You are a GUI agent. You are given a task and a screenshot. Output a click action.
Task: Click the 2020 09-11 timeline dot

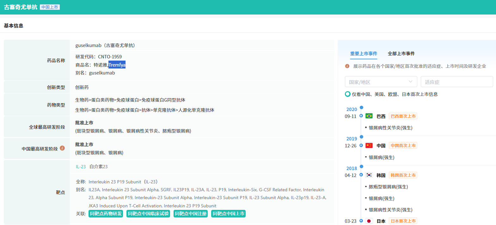(361, 116)
